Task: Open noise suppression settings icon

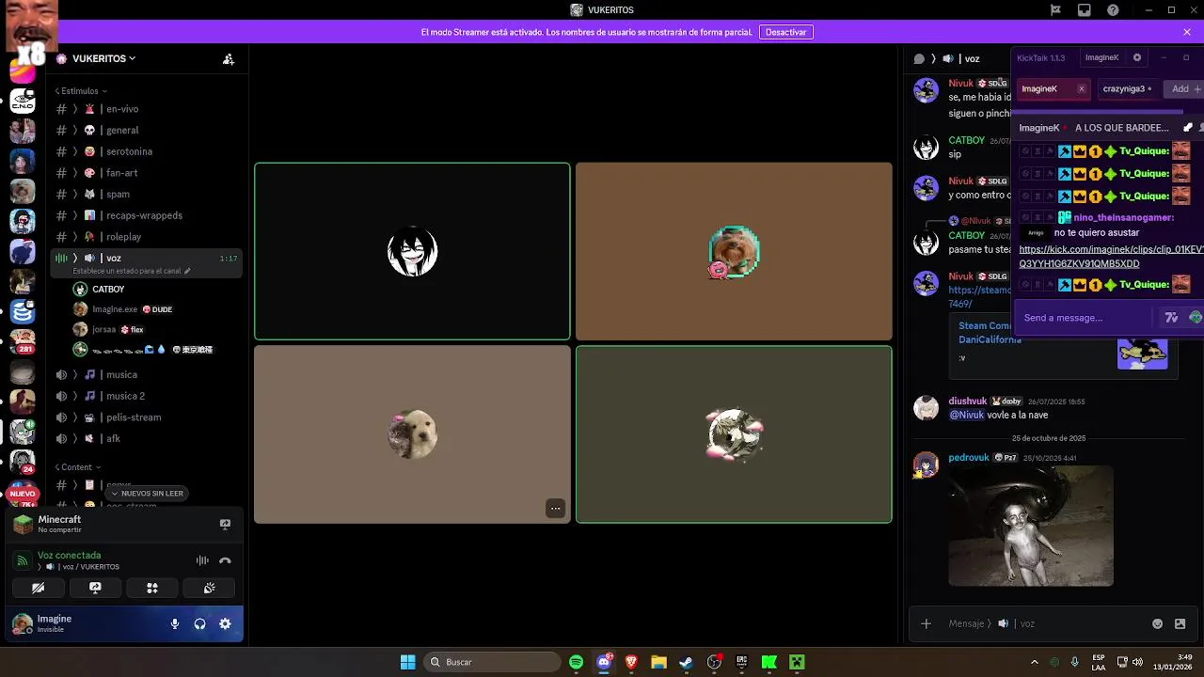Action: click(x=202, y=560)
